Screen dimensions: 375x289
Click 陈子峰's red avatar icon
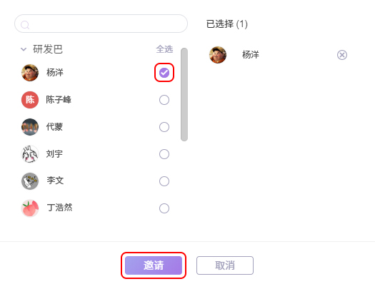point(30,100)
